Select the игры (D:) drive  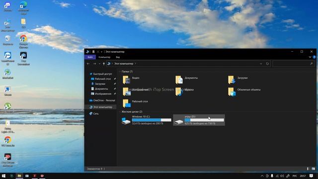(199, 120)
